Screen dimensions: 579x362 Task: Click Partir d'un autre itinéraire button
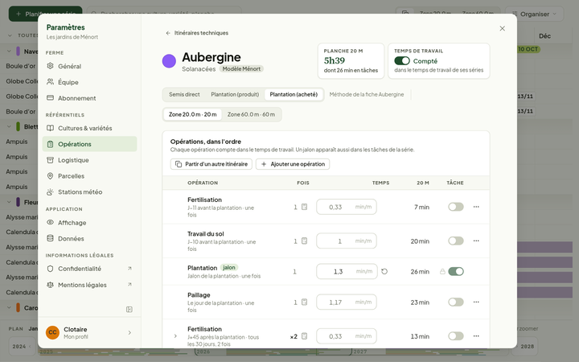pos(211,164)
